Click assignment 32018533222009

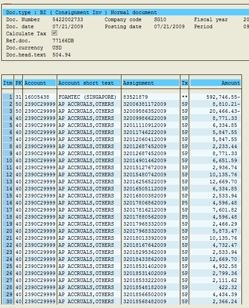(145, 281)
